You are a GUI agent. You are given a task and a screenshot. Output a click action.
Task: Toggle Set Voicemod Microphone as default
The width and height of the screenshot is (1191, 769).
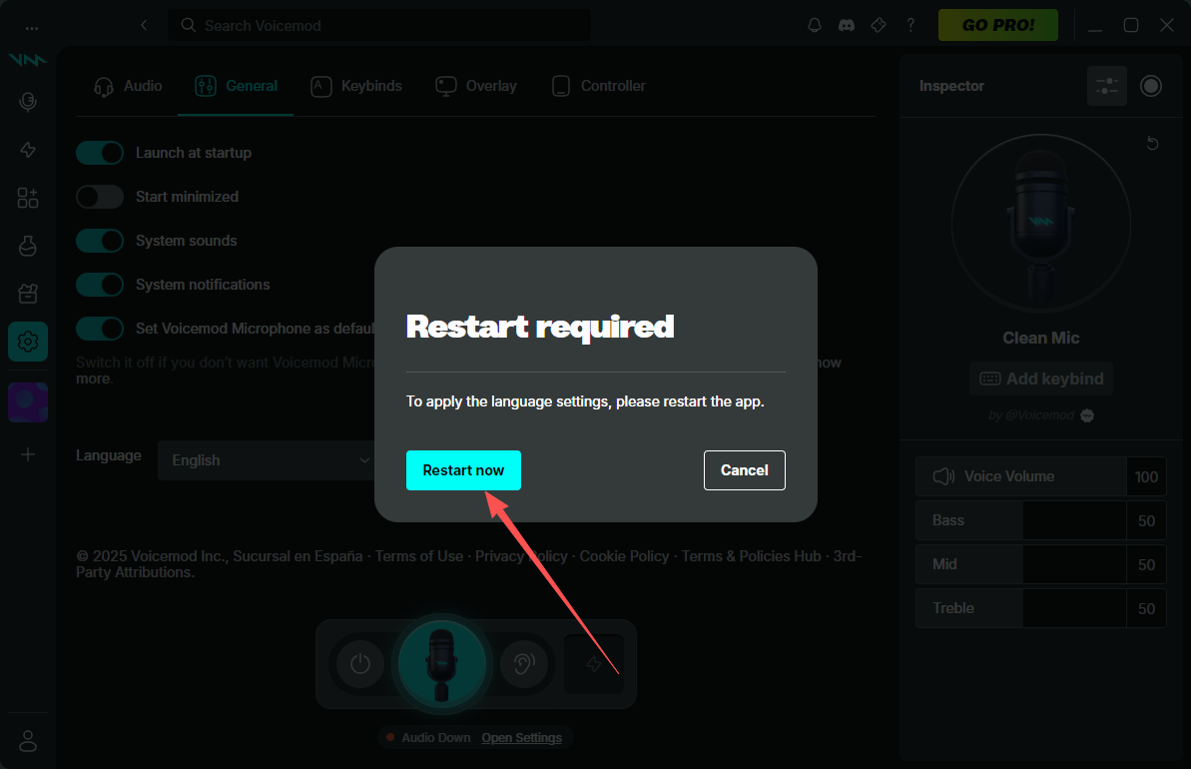pos(100,329)
